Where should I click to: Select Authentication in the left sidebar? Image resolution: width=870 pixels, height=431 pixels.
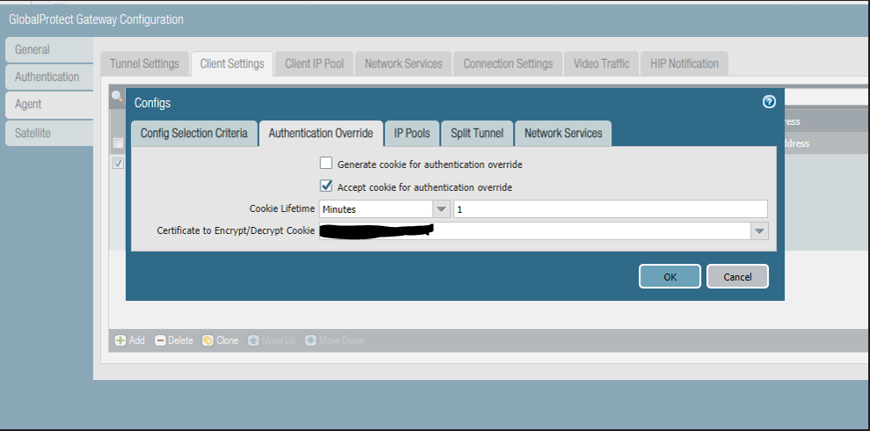[x=49, y=77]
